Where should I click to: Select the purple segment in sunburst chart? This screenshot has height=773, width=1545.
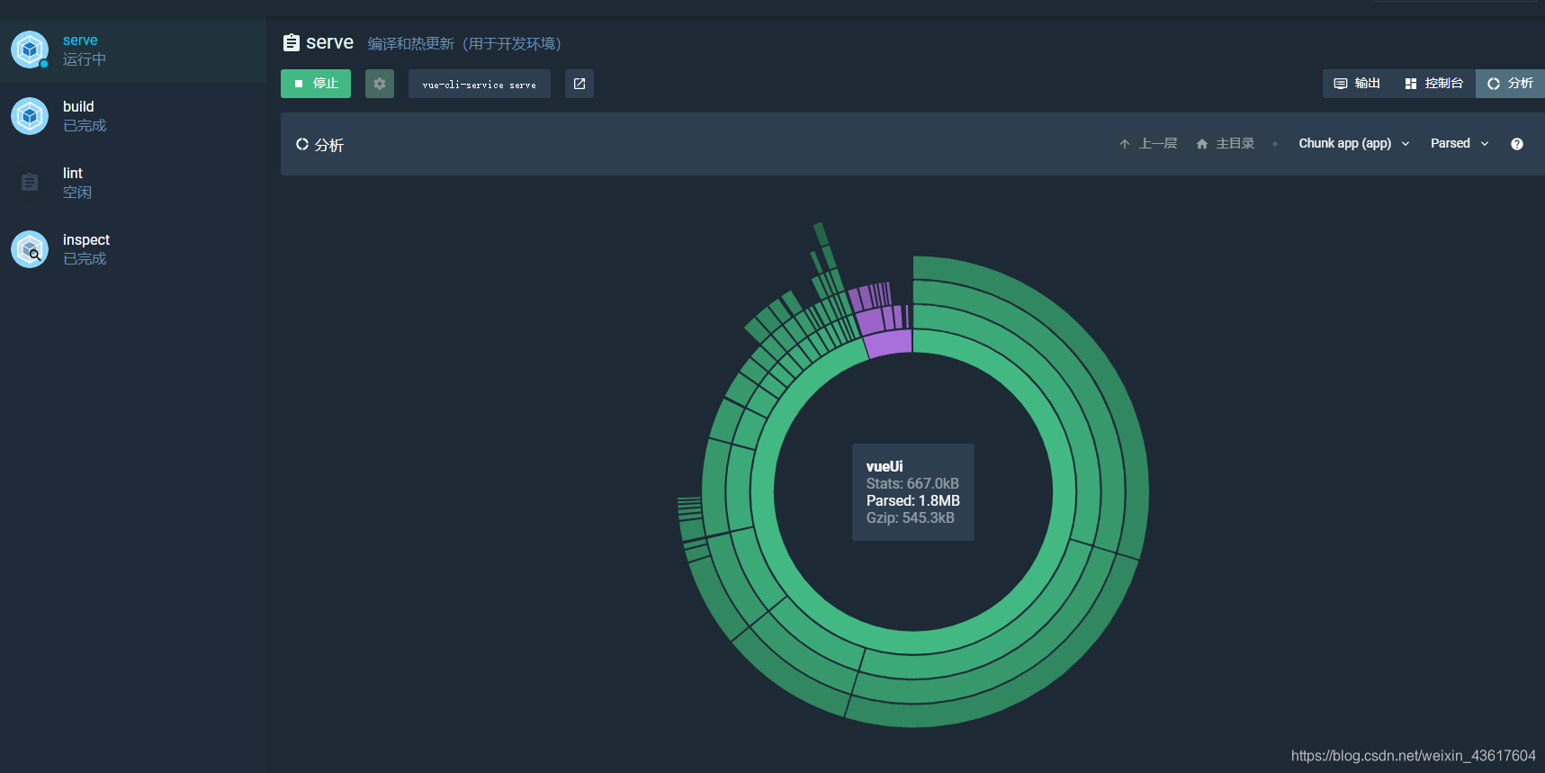[x=889, y=345]
